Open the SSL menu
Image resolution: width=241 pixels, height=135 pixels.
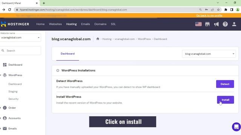pos(113,24)
